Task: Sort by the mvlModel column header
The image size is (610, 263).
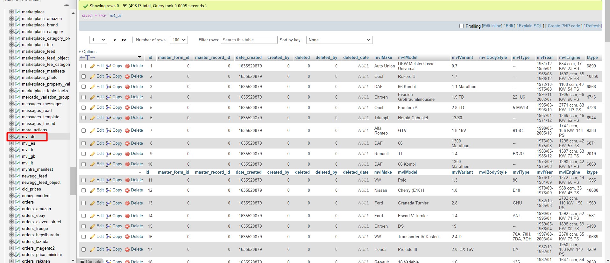Action: (x=408, y=58)
